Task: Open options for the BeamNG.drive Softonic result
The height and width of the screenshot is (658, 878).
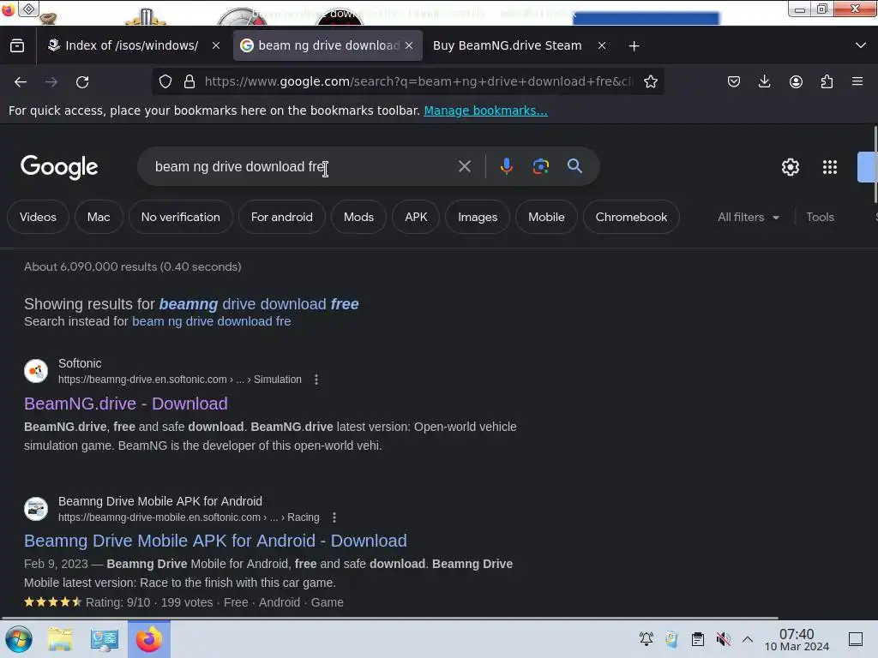Action: (316, 380)
